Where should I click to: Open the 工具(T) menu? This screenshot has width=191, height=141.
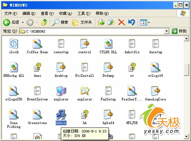point(84,13)
